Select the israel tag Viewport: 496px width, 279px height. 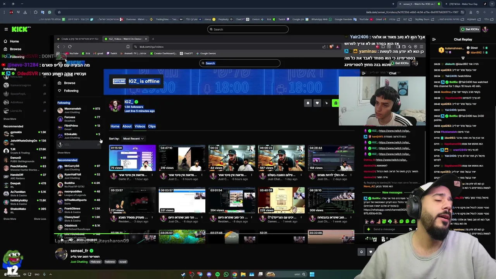(x=123, y=262)
